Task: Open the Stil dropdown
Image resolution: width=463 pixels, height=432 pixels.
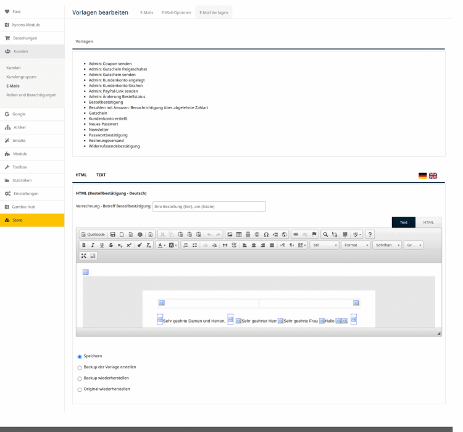Action: (x=325, y=245)
